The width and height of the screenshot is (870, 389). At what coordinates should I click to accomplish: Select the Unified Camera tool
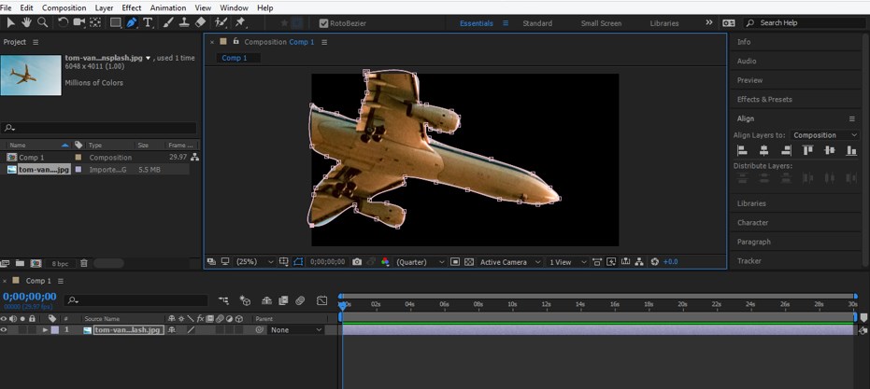coord(78,22)
